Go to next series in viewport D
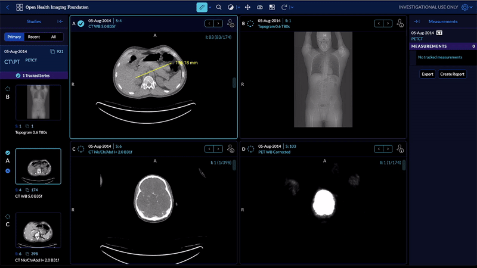The image size is (477, 268). click(388, 149)
